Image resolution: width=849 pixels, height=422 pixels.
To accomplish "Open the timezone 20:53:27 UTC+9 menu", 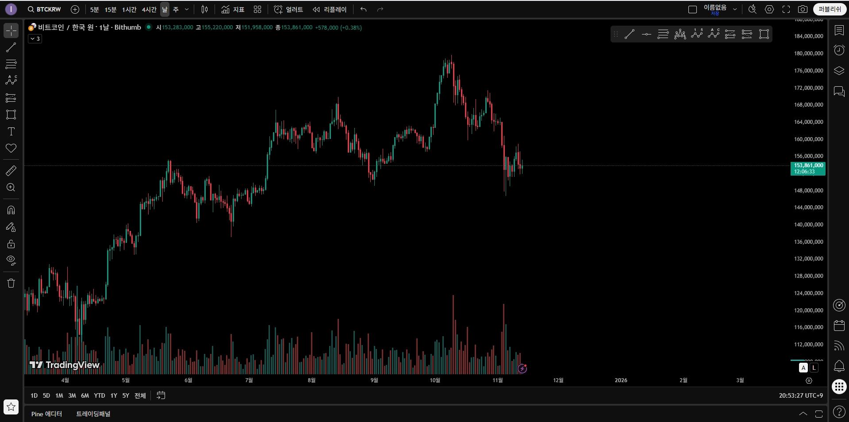I will (801, 395).
